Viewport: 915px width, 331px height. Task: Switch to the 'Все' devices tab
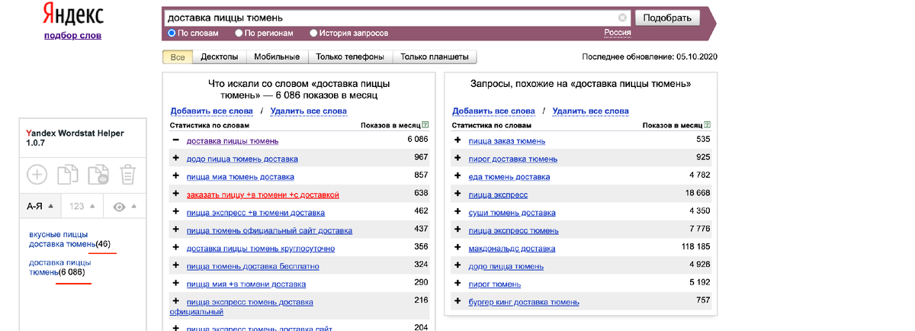[178, 57]
